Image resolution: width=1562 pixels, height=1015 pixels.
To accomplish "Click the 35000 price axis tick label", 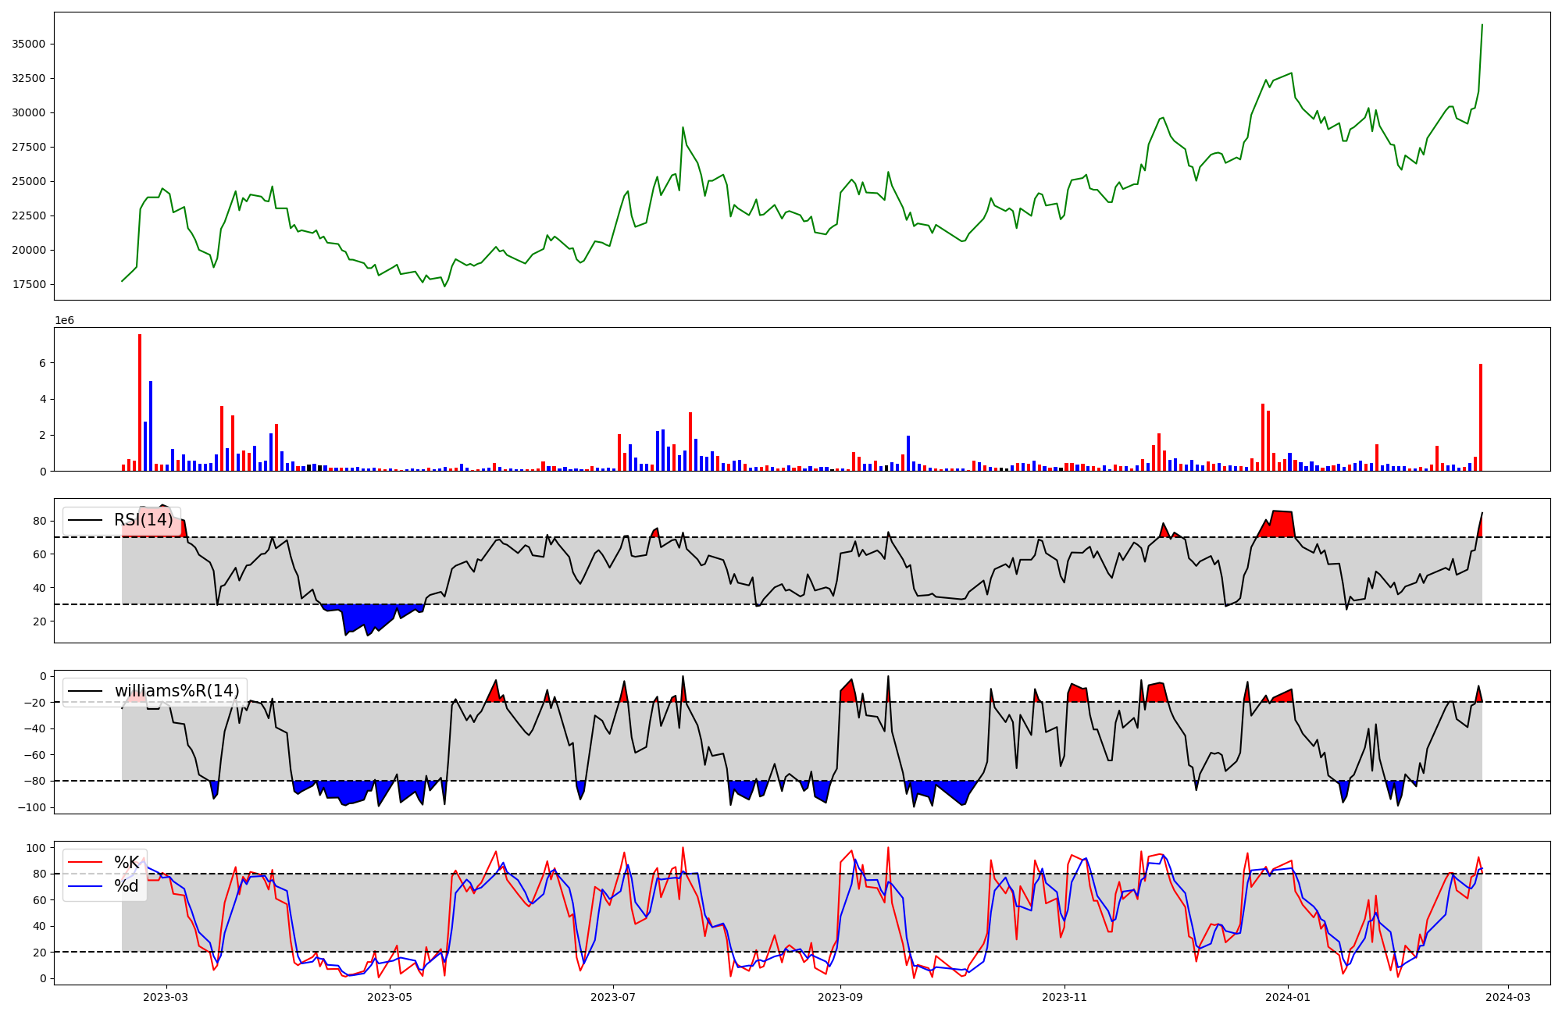I will [29, 44].
